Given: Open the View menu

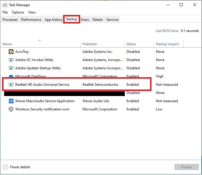Looking at the screenshot, I should (32, 12).
